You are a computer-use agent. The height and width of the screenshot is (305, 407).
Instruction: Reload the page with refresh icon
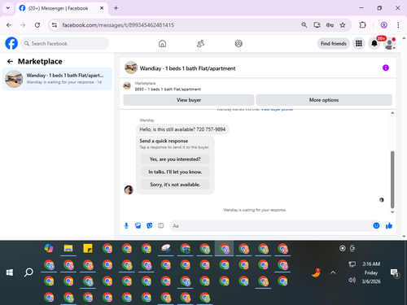(37, 25)
